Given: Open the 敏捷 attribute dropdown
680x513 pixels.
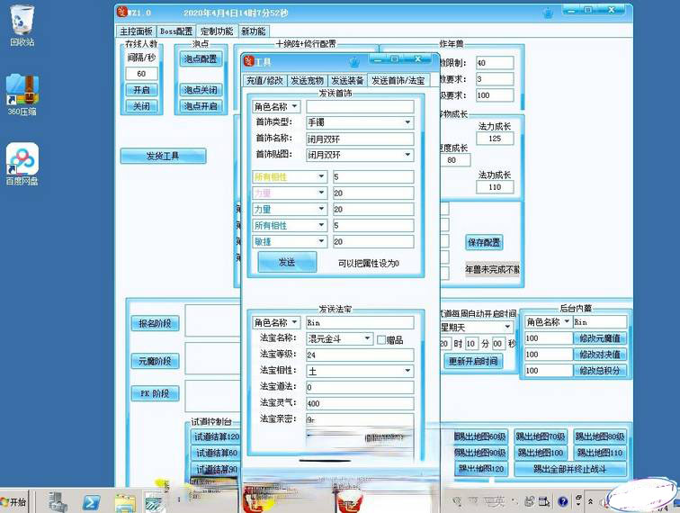Looking at the screenshot, I should (x=321, y=242).
